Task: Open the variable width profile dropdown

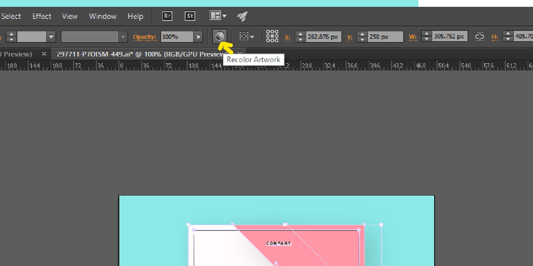Action: pos(94,37)
